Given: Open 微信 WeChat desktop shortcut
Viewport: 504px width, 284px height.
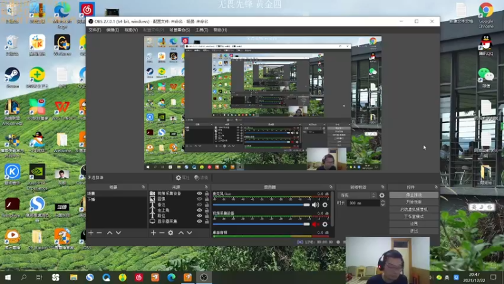Looking at the screenshot, I should (486, 78).
